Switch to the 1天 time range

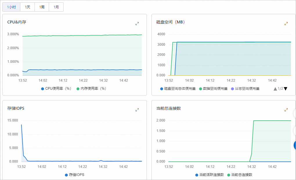coord(28,7)
